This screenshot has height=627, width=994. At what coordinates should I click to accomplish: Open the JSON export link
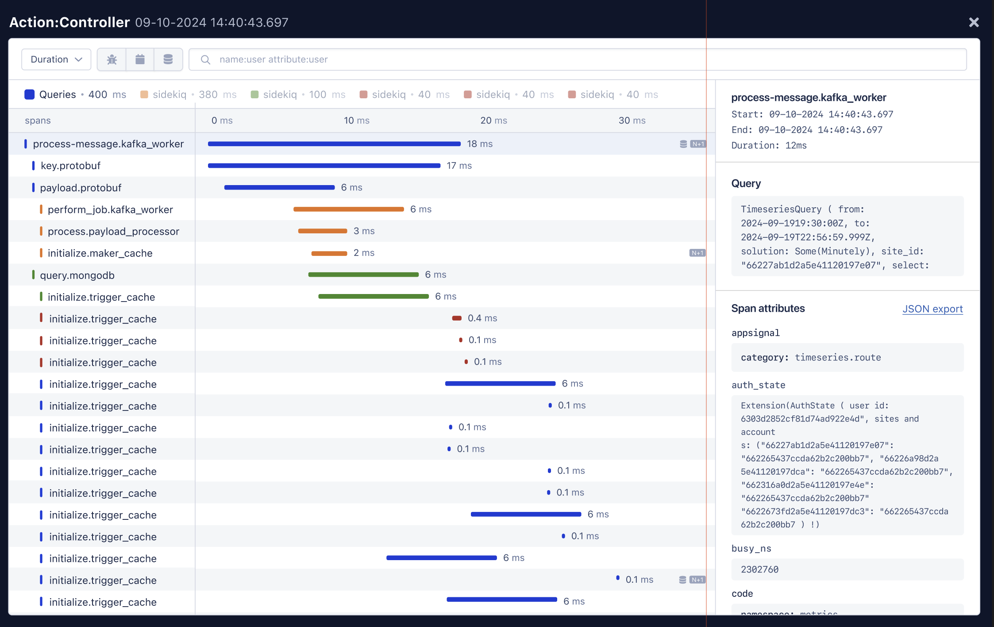pos(932,309)
